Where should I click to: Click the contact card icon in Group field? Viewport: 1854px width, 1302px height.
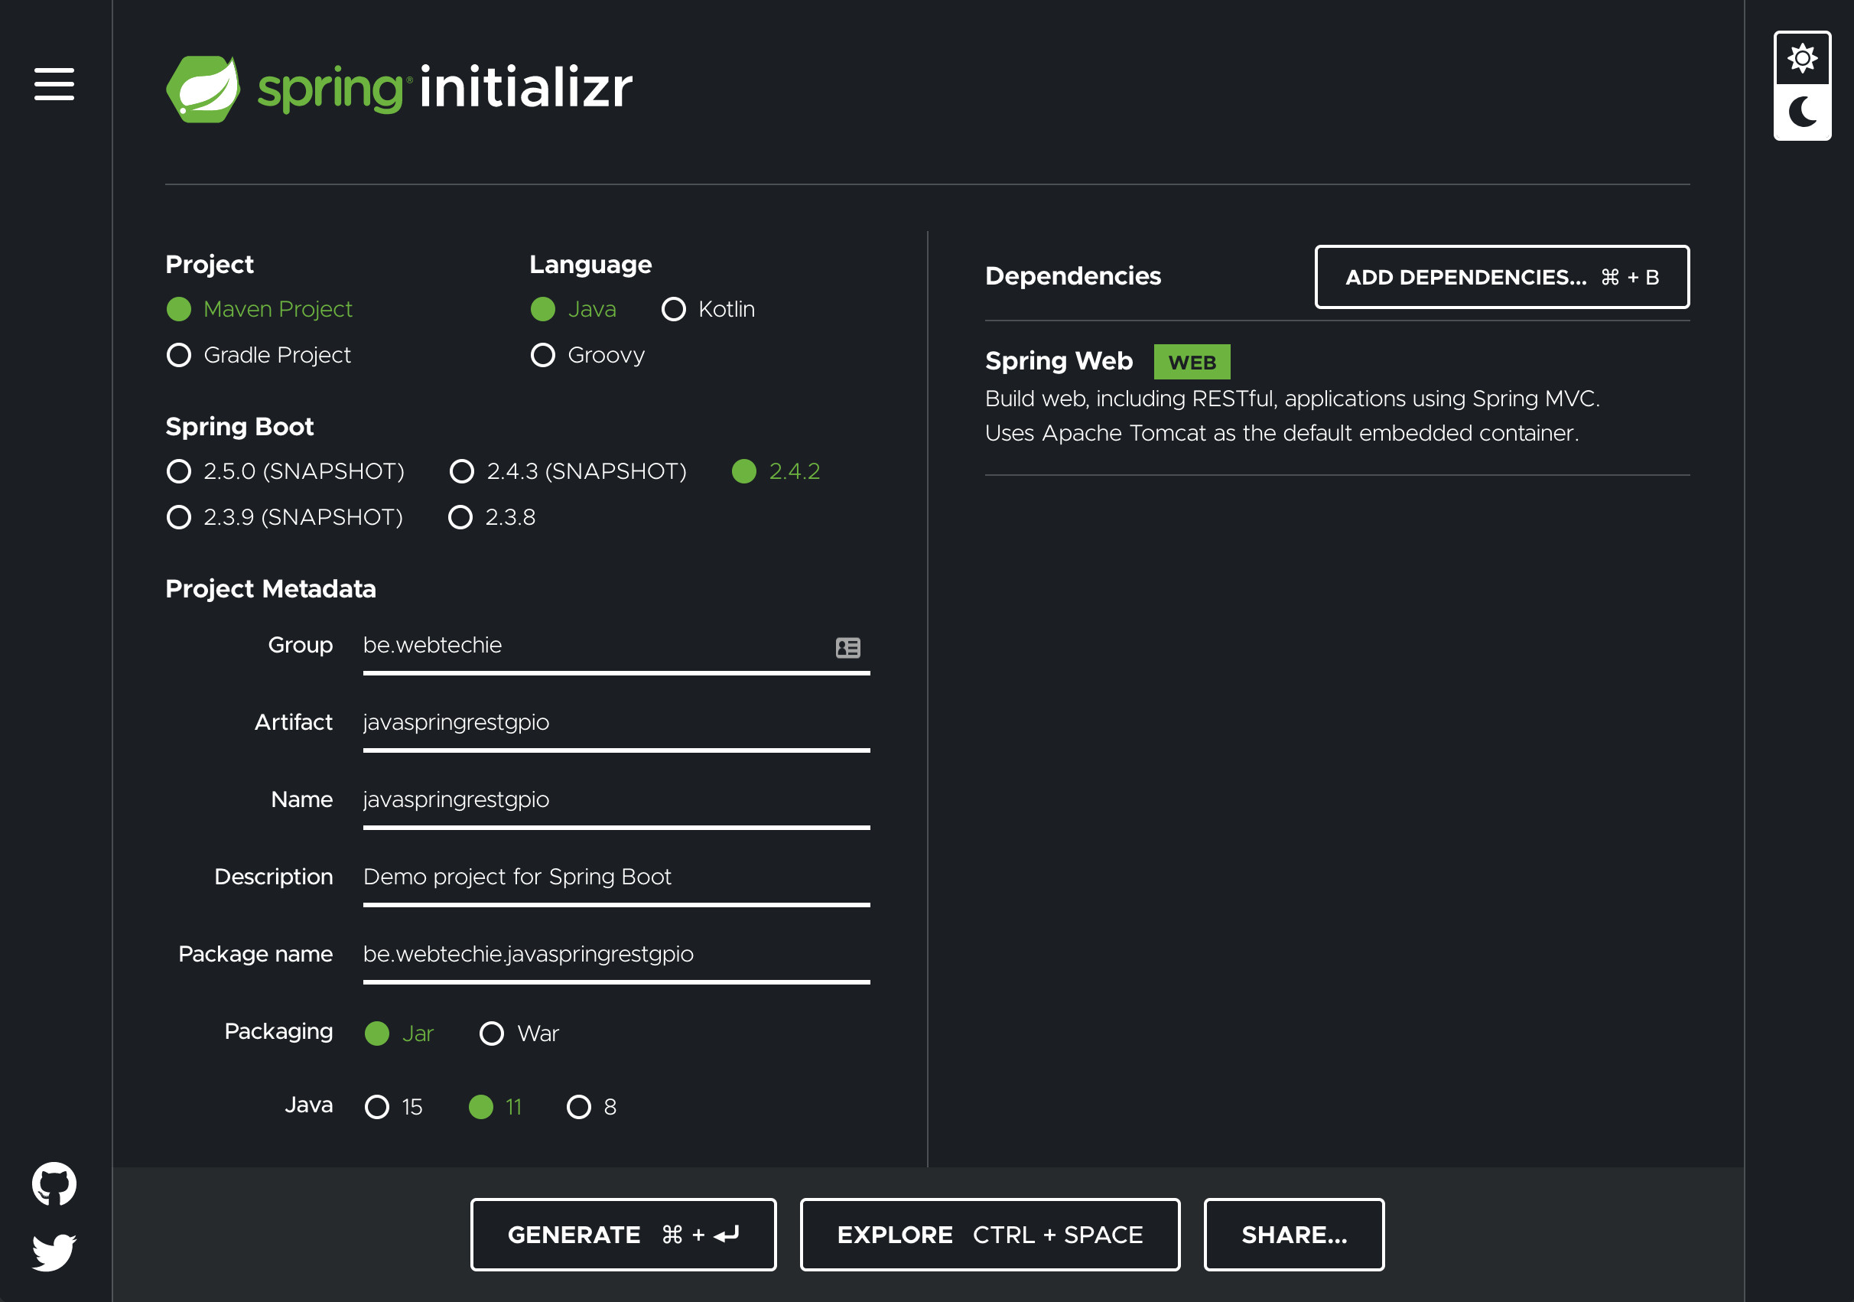point(847,647)
